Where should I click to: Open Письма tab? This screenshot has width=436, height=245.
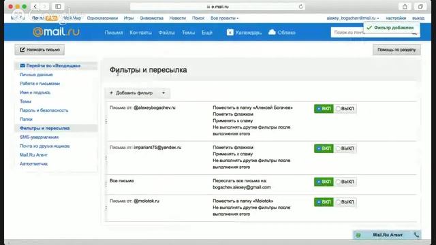(x=114, y=33)
